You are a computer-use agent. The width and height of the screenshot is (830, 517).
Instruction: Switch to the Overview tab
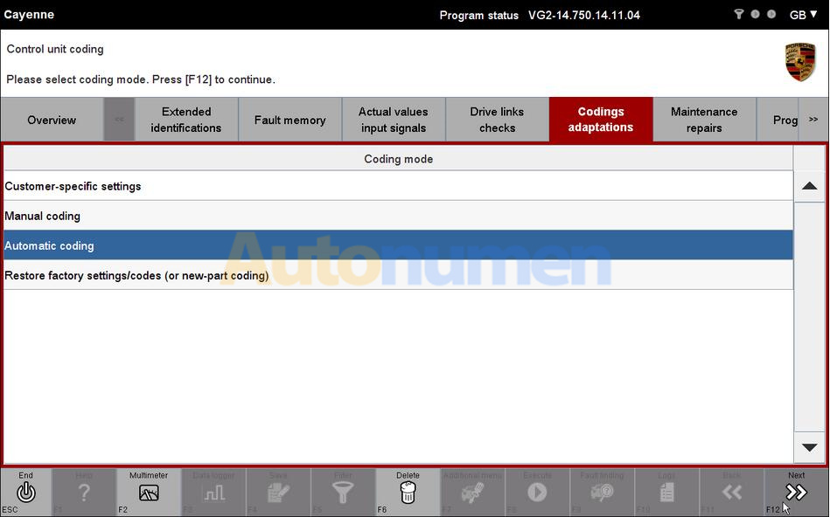point(52,120)
